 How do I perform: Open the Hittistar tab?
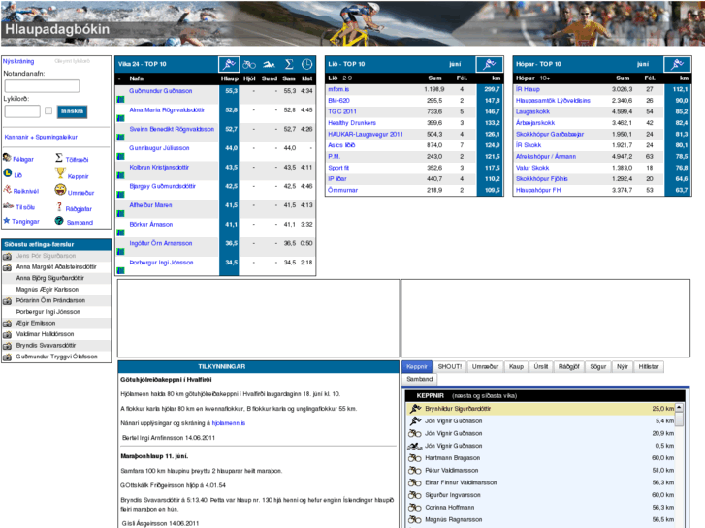pyautogui.click(x=649, y=367)
